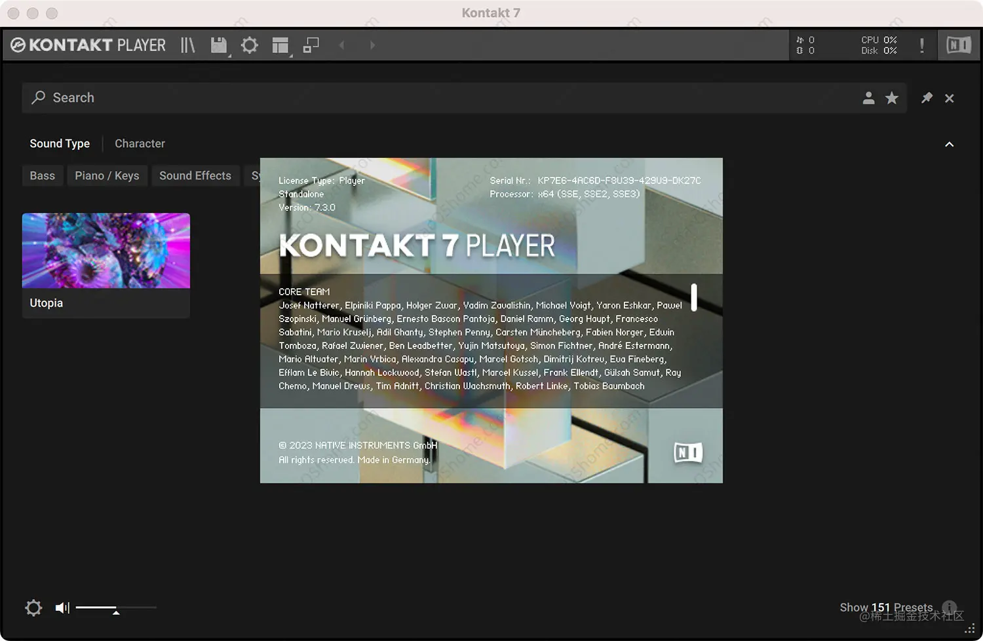
Task: Click the save preset floppy disk icon
Action: tap(218, 45)
